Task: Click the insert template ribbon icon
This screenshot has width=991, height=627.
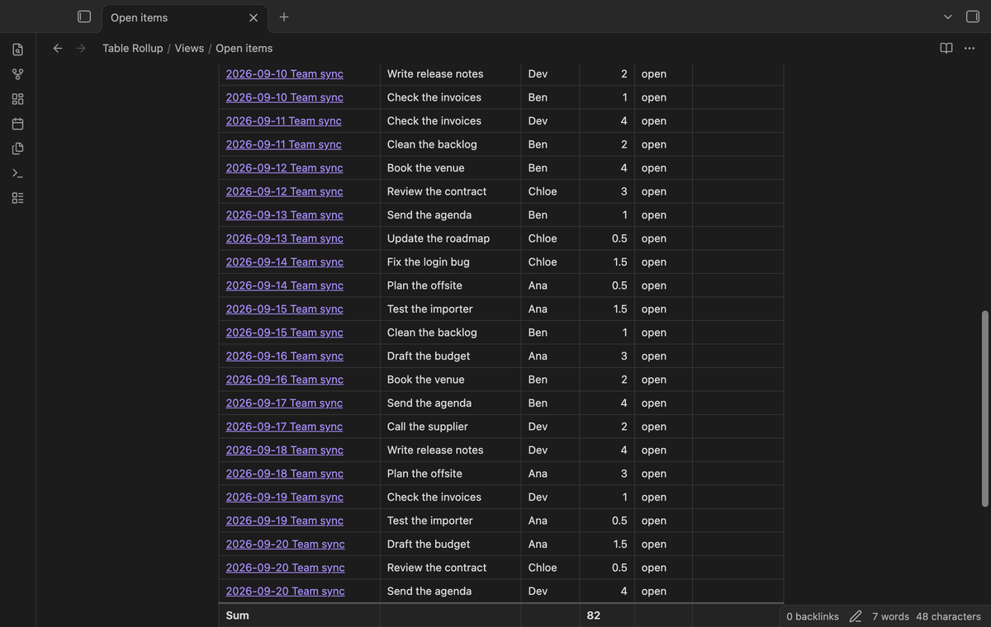Action: point(17,148)
